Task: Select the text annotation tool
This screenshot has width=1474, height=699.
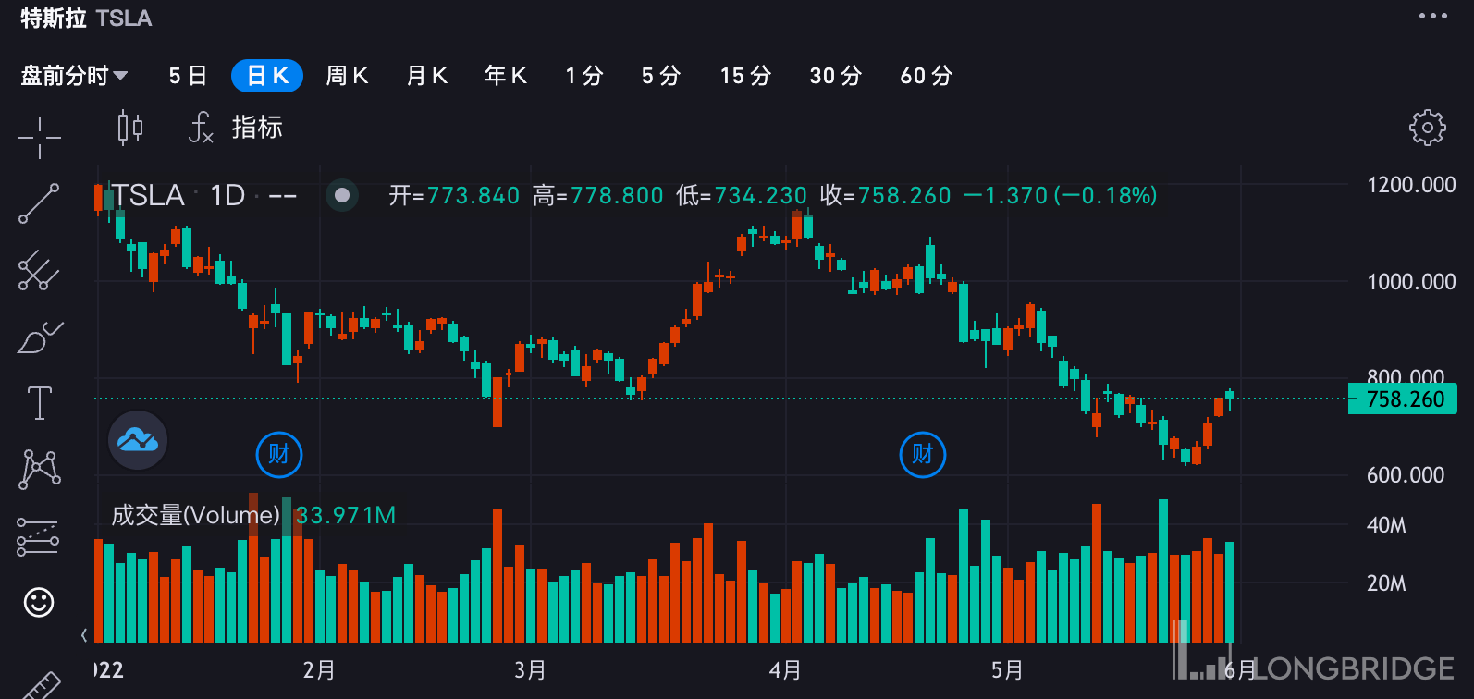Action: 40,403
